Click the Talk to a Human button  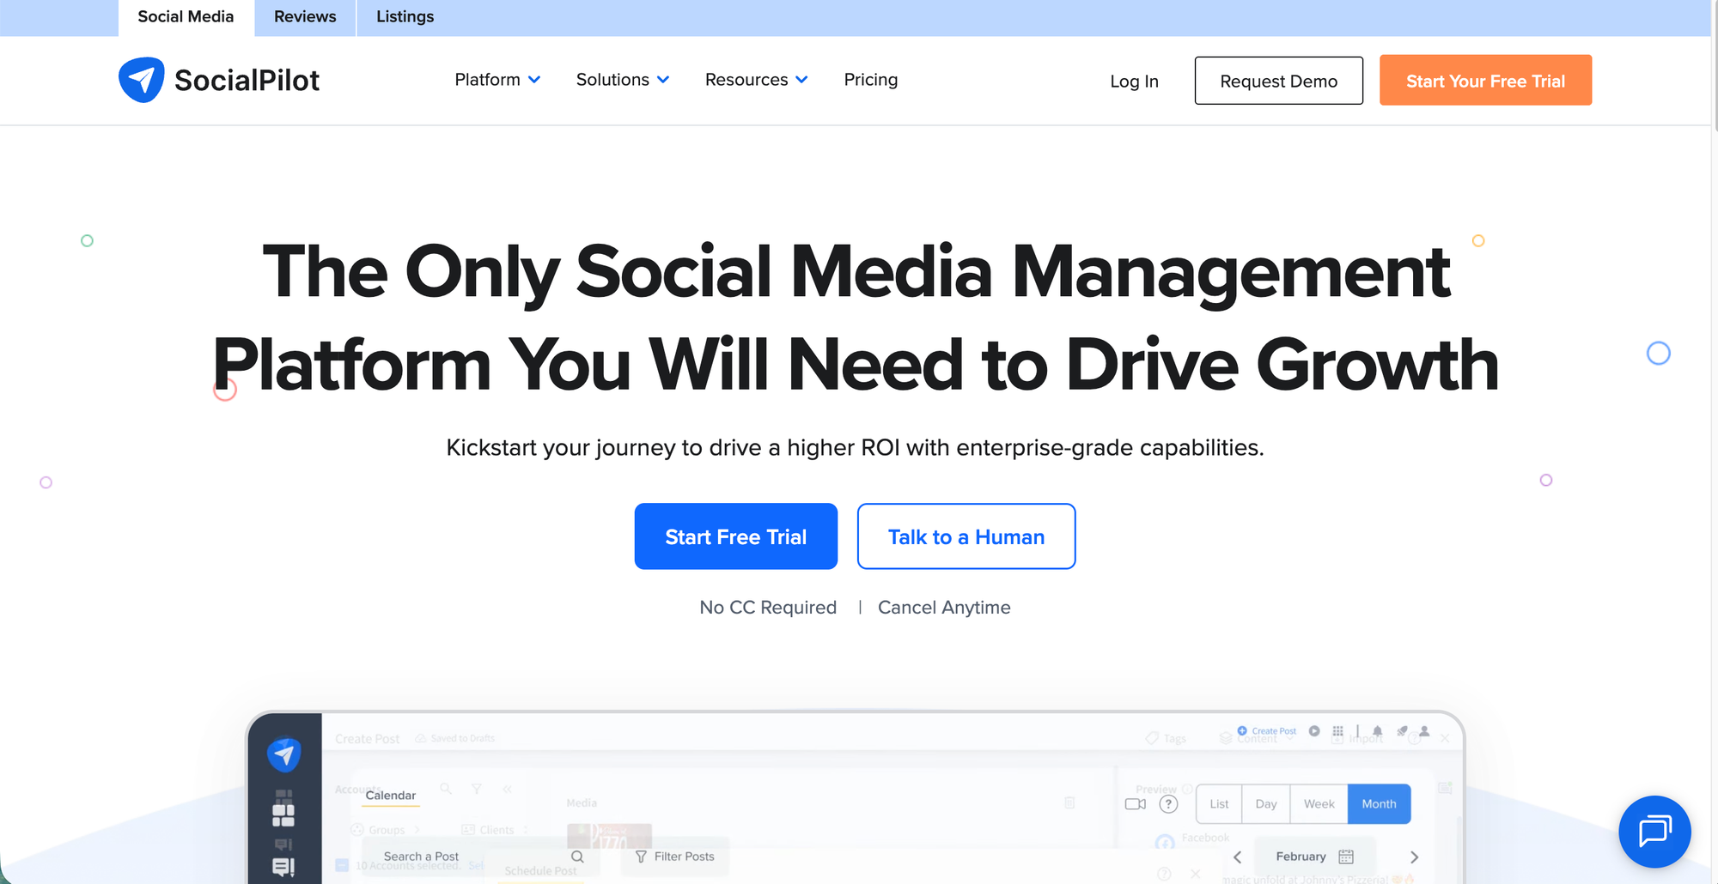click(x=966, y=536)
